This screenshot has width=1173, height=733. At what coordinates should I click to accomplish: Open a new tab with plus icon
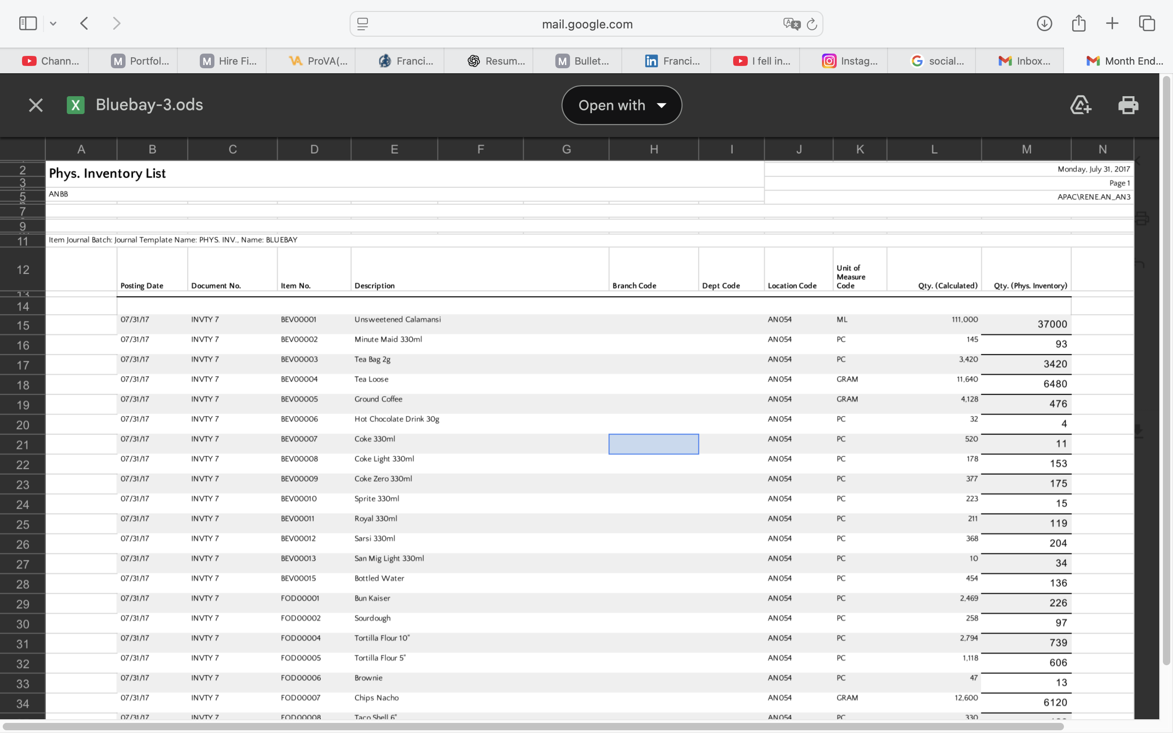pos(1113,23)
